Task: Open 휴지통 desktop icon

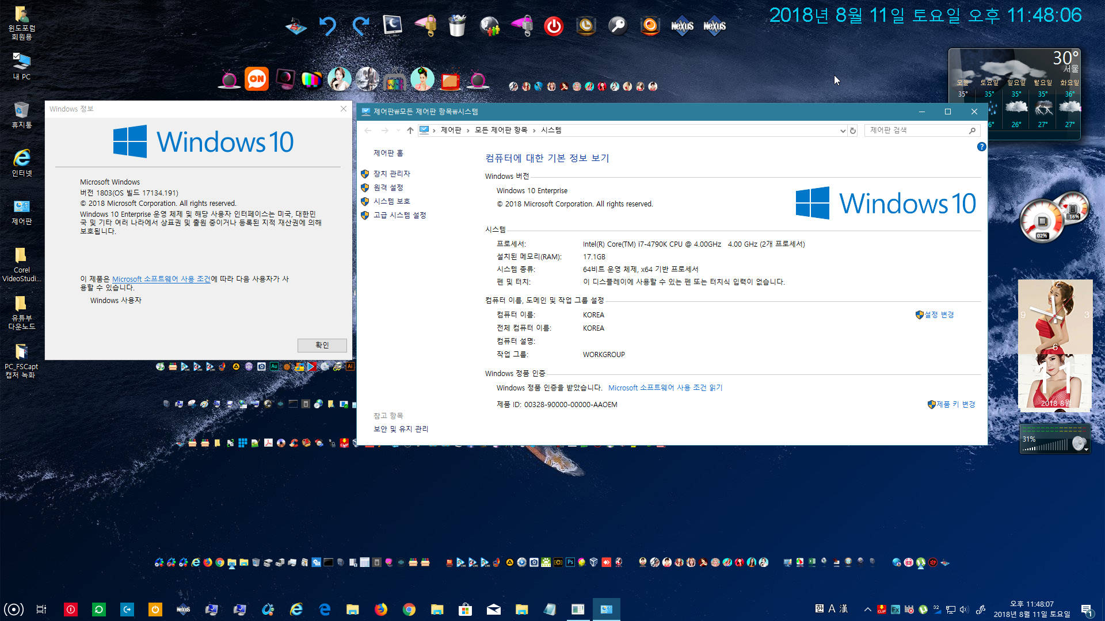Action: pyautogui.click(x=21, y=114)
